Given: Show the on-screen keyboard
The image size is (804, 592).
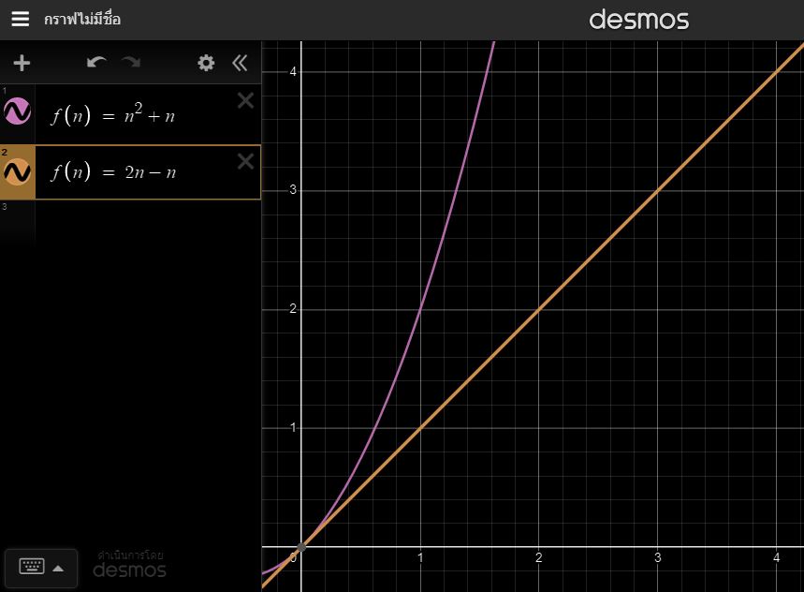Looking at the screenshot, I should (x=32, y=567).
